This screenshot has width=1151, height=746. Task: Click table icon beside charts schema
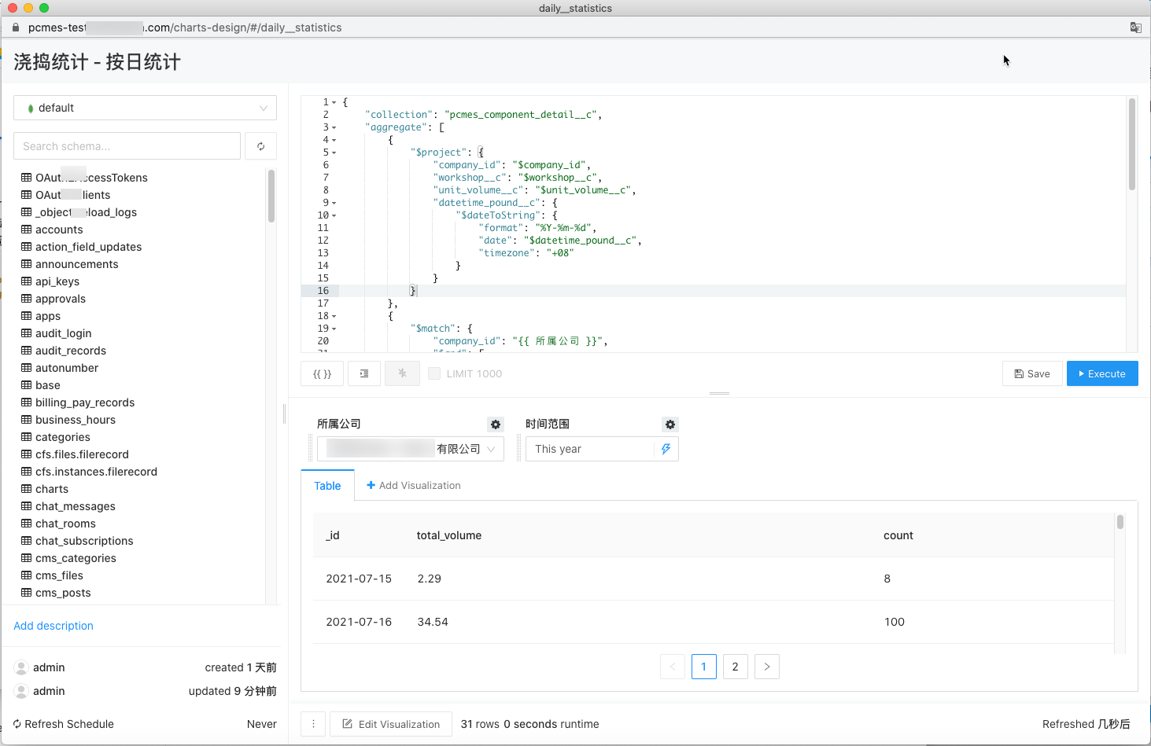click(27, 489)
